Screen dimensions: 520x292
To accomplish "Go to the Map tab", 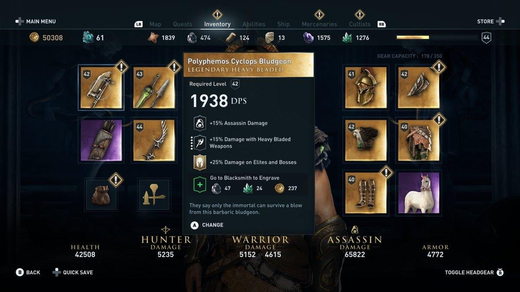I will click(155, 24).
